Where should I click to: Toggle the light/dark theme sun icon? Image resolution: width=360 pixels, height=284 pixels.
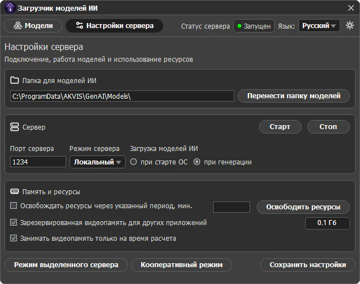350,25
